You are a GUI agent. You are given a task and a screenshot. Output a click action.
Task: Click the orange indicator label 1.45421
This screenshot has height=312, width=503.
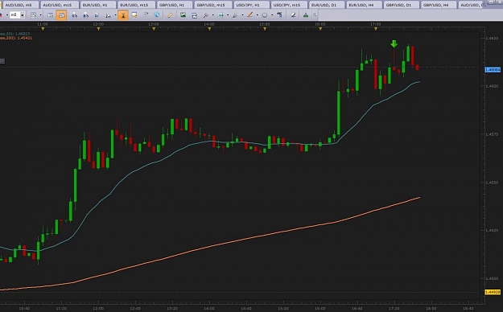(x=16, y=38)
